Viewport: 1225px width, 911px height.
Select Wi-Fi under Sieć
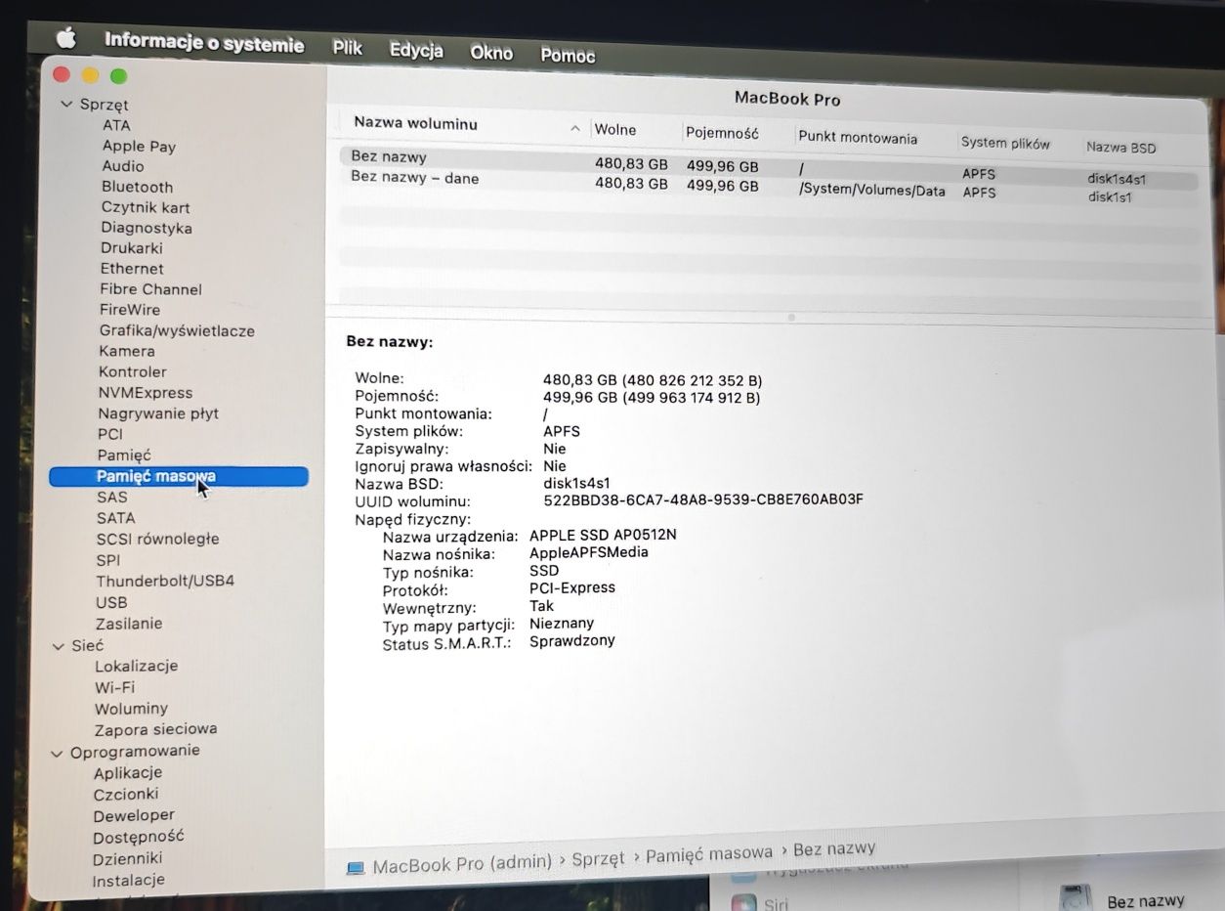point(114,687)
